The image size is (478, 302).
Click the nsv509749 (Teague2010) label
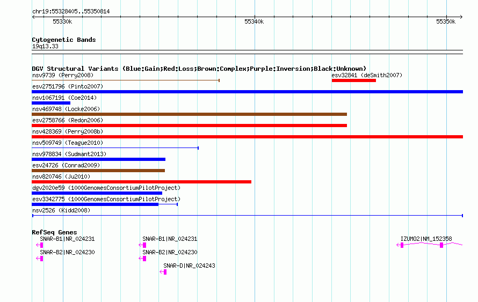[x=68, y=143]
